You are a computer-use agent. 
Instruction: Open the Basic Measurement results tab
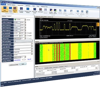(x=40, y=68)
